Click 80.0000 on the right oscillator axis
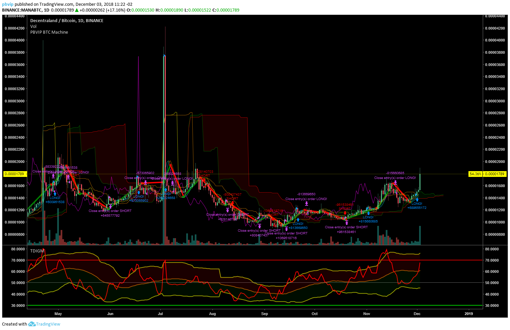This screenshot has height=330, width=510. [492, 249]
